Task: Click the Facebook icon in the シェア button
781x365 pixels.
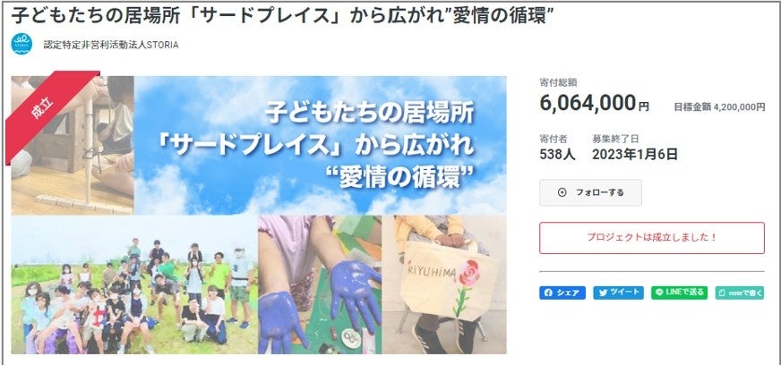Action: point(548,293)
